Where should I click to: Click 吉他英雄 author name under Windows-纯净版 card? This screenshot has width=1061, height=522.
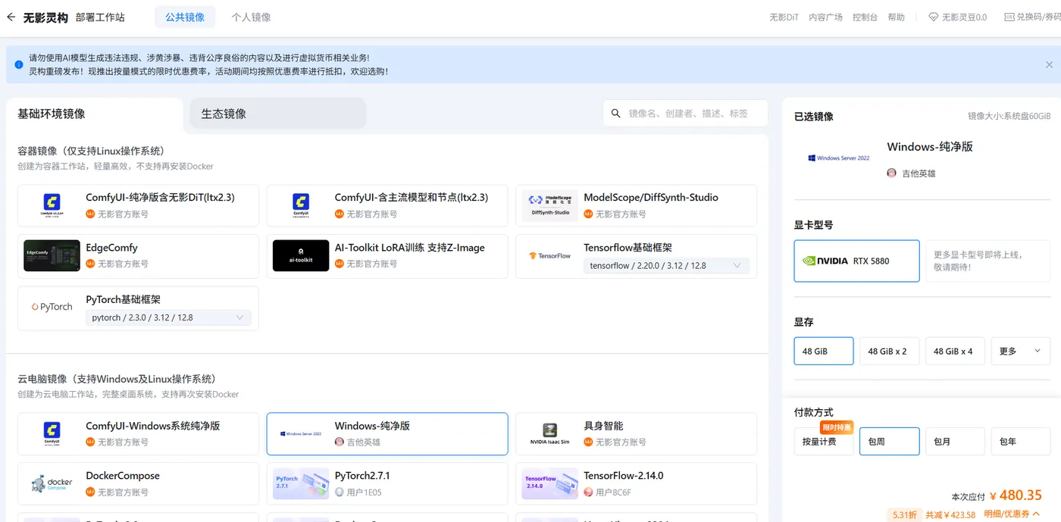[364, 442]
